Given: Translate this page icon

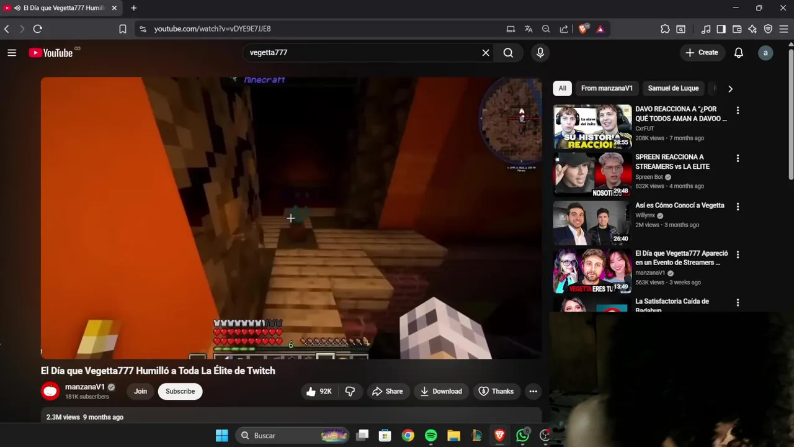Looking at the screenshot, I should click(529, 29).
